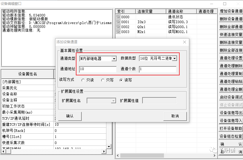Click 增加设备通道 button
243x160 pixels.
tap(231, 11)
